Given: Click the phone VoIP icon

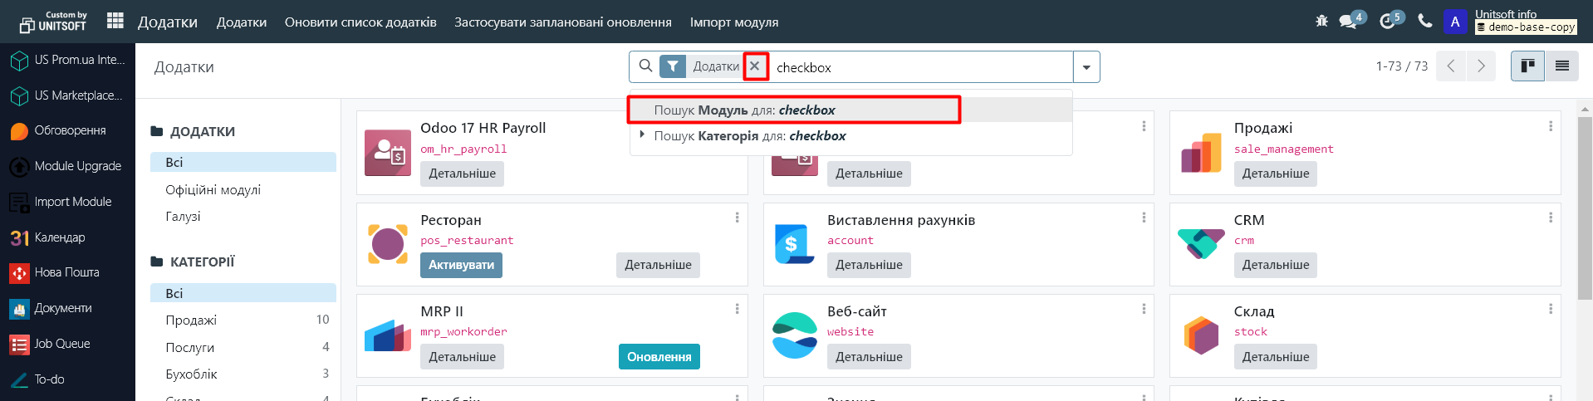Looking at the screenshot, I should coord(1425,22).
